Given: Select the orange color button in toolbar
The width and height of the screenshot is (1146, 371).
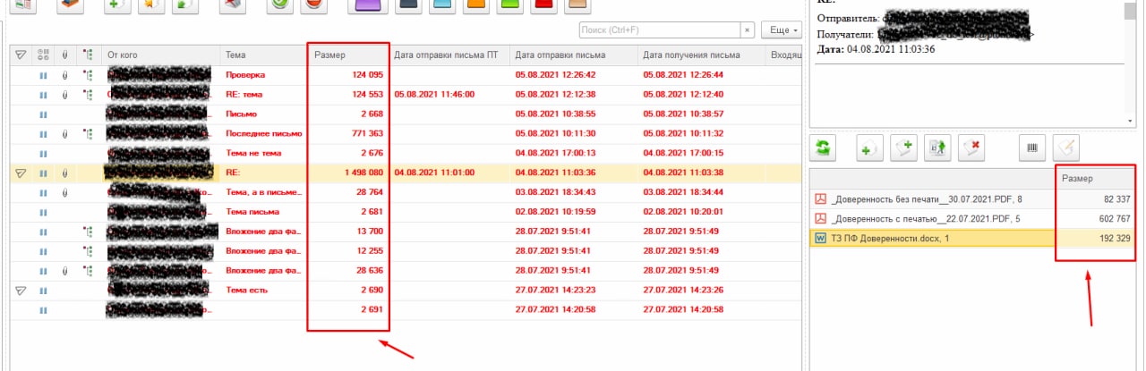Looking at the screenshot, I should tap(477, 5).
